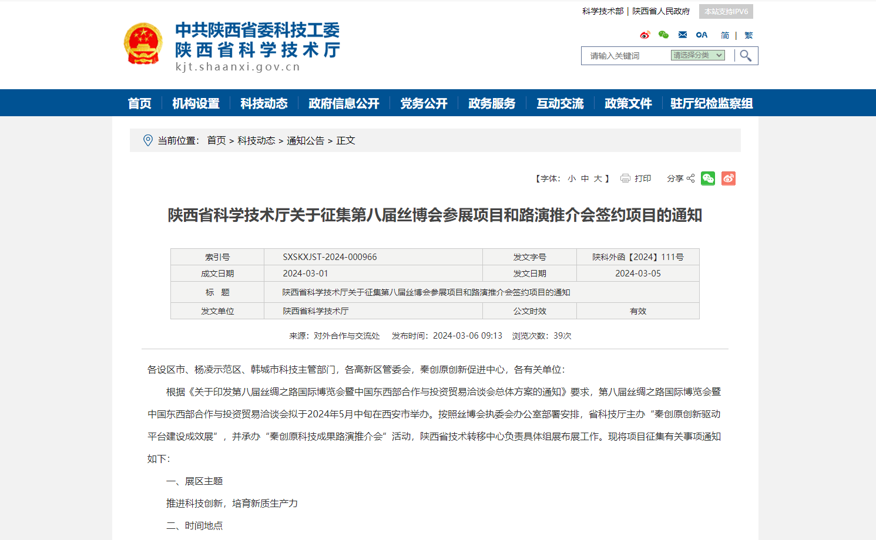The width and height of the screenshot is (876, 540).
Task: Click the search keyword input field
Action: pos(623,56)
